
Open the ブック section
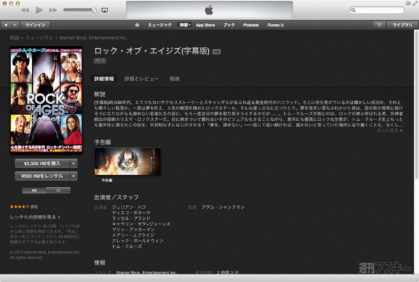(x=229, y=25)
